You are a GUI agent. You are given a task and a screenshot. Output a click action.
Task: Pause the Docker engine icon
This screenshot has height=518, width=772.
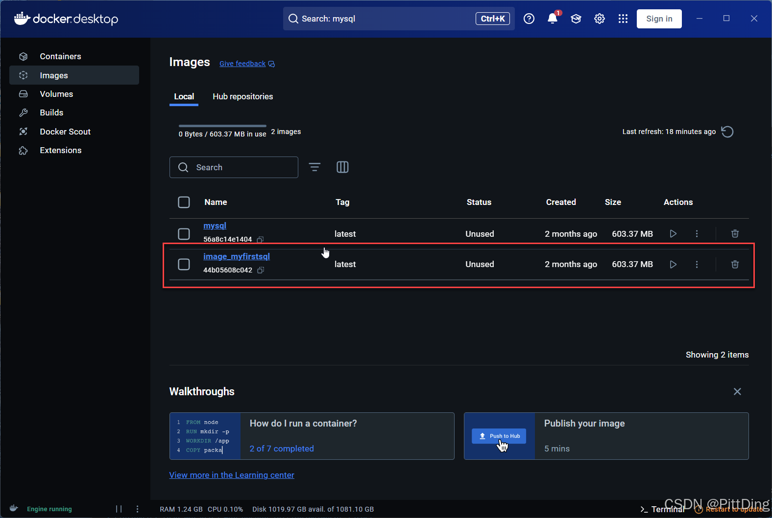coord(119,509)
